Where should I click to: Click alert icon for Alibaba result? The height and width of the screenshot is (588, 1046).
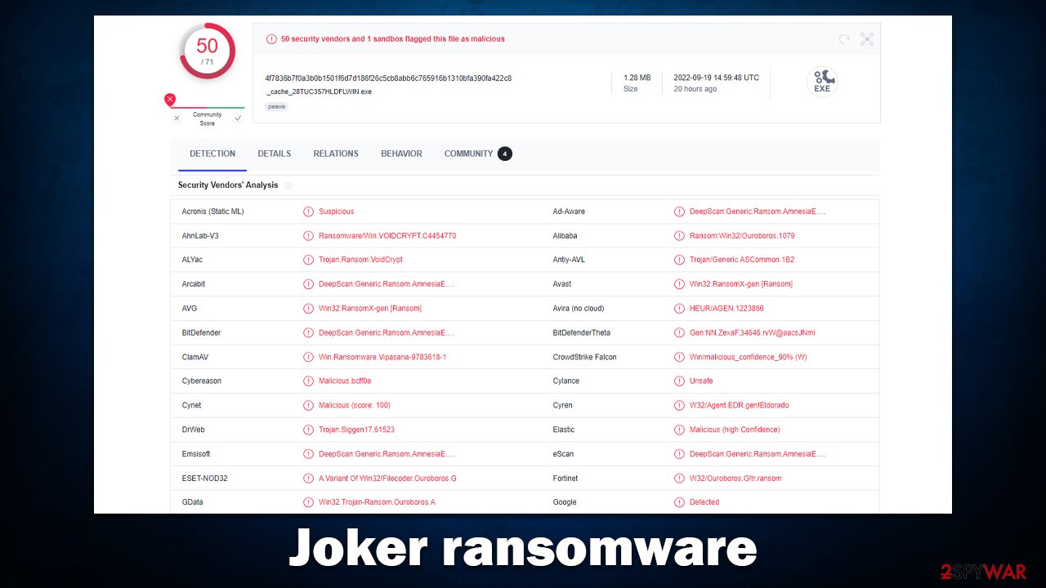point(679,236)
